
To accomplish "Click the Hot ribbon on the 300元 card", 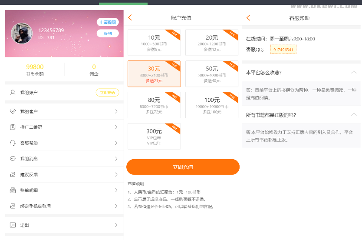I will [174, 128].
